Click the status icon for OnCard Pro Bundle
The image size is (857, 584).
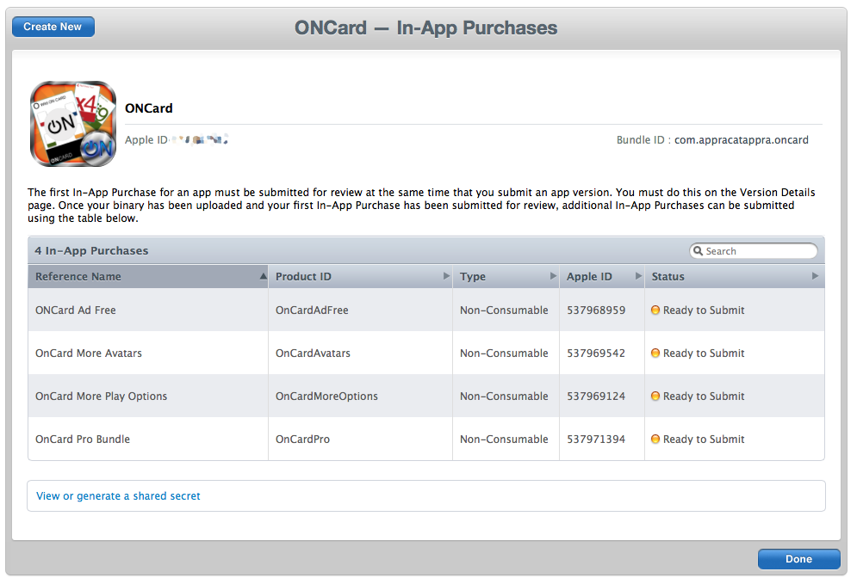tap(656, 439)
